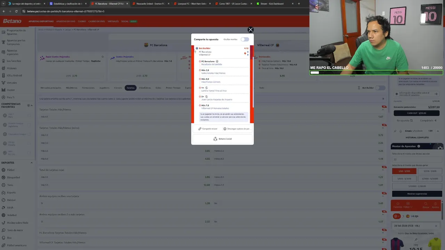Click Descargar captura de pantalla button

click(x=237, y=129)
